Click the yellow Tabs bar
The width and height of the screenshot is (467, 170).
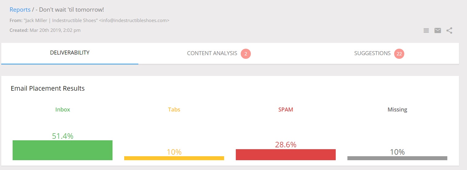(174, 158)
